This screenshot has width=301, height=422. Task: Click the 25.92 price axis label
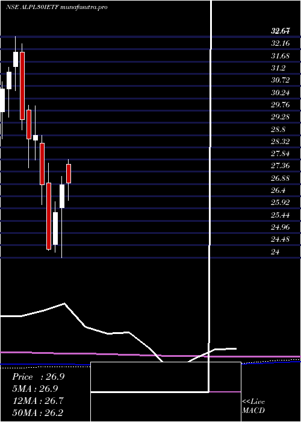(x=281, y=203)
